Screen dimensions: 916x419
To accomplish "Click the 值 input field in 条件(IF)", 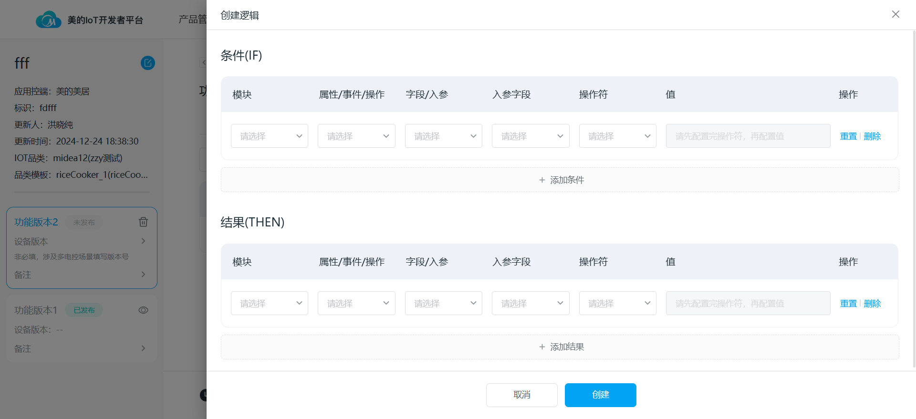I will 748,136.
